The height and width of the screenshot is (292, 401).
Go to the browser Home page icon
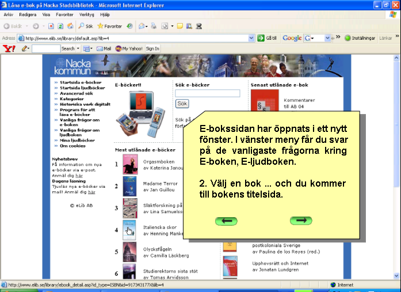(x=70, y=26)
